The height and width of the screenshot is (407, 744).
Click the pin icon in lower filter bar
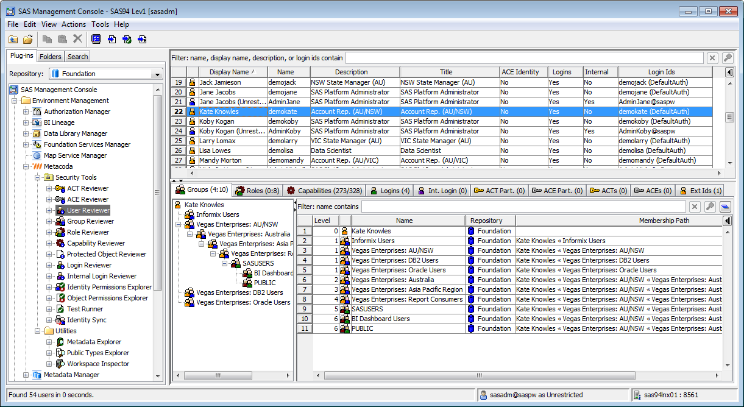pos(710,207)
